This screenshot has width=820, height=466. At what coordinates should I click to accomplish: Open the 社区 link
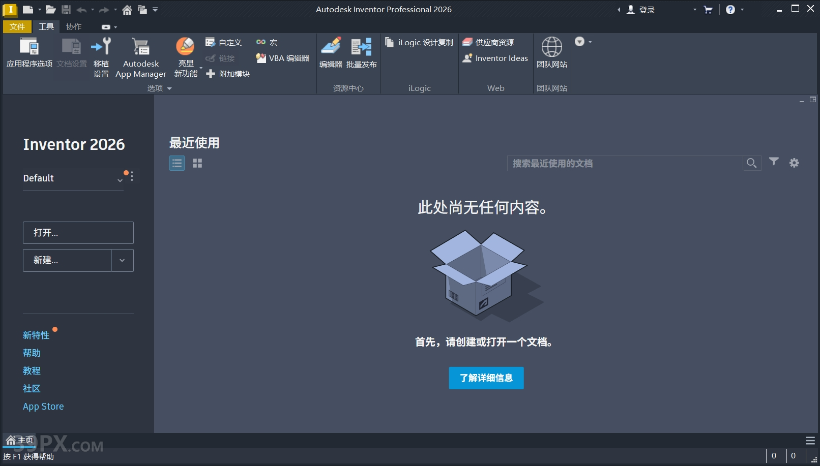click(32, 388)
